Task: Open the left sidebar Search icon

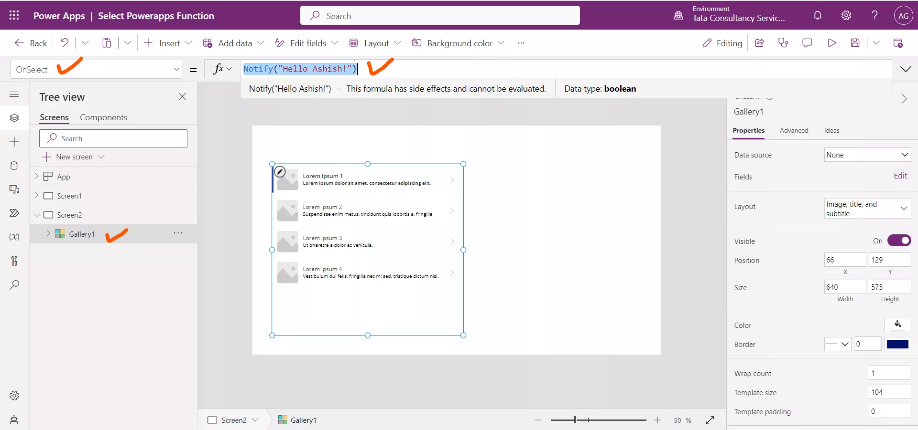Action: pyautogui.click(x=14, y=285)
